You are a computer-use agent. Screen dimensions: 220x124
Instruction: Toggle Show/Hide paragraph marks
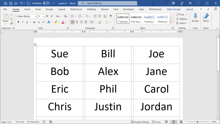pyautogui.click(x=111, y=16)
